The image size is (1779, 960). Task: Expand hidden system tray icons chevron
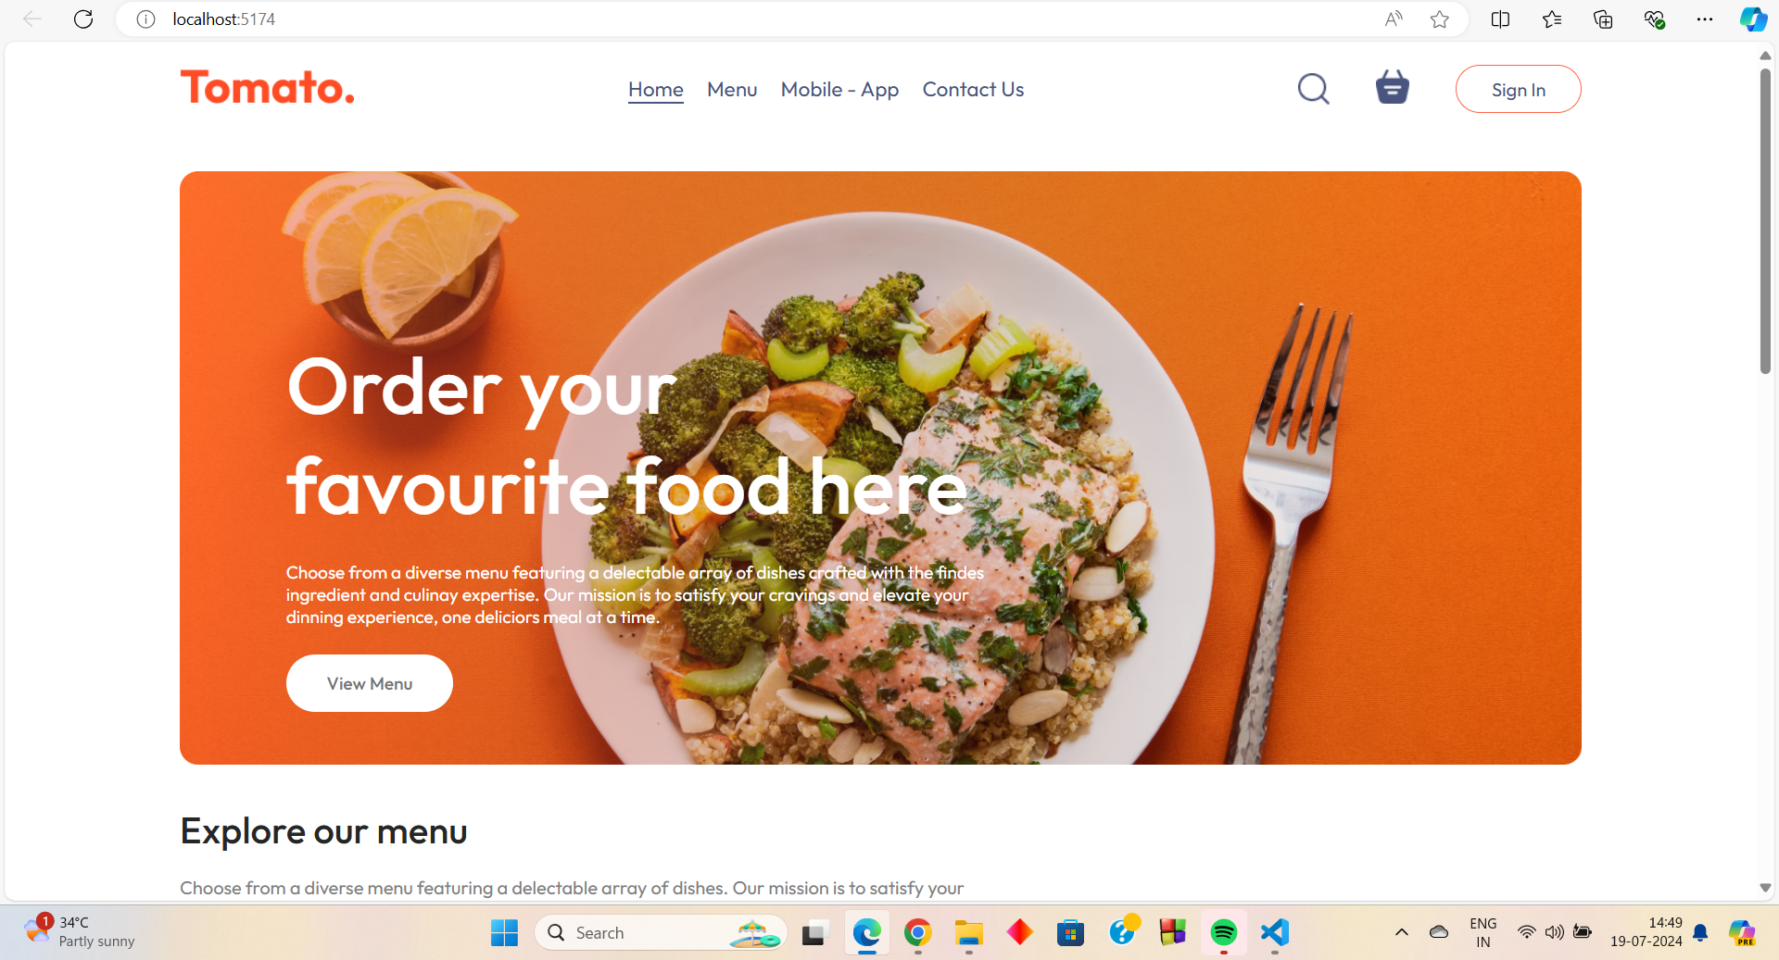[1402, 932]
